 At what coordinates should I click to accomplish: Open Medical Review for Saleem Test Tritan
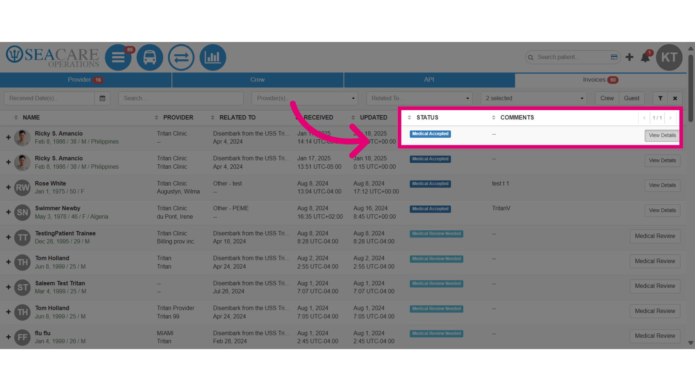(x=655, y=286)
